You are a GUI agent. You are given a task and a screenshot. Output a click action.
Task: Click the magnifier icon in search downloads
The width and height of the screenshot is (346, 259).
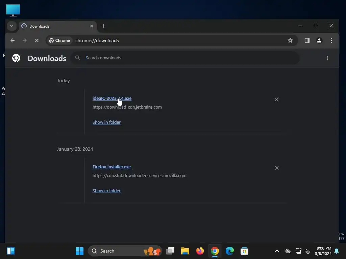[77, 58]
